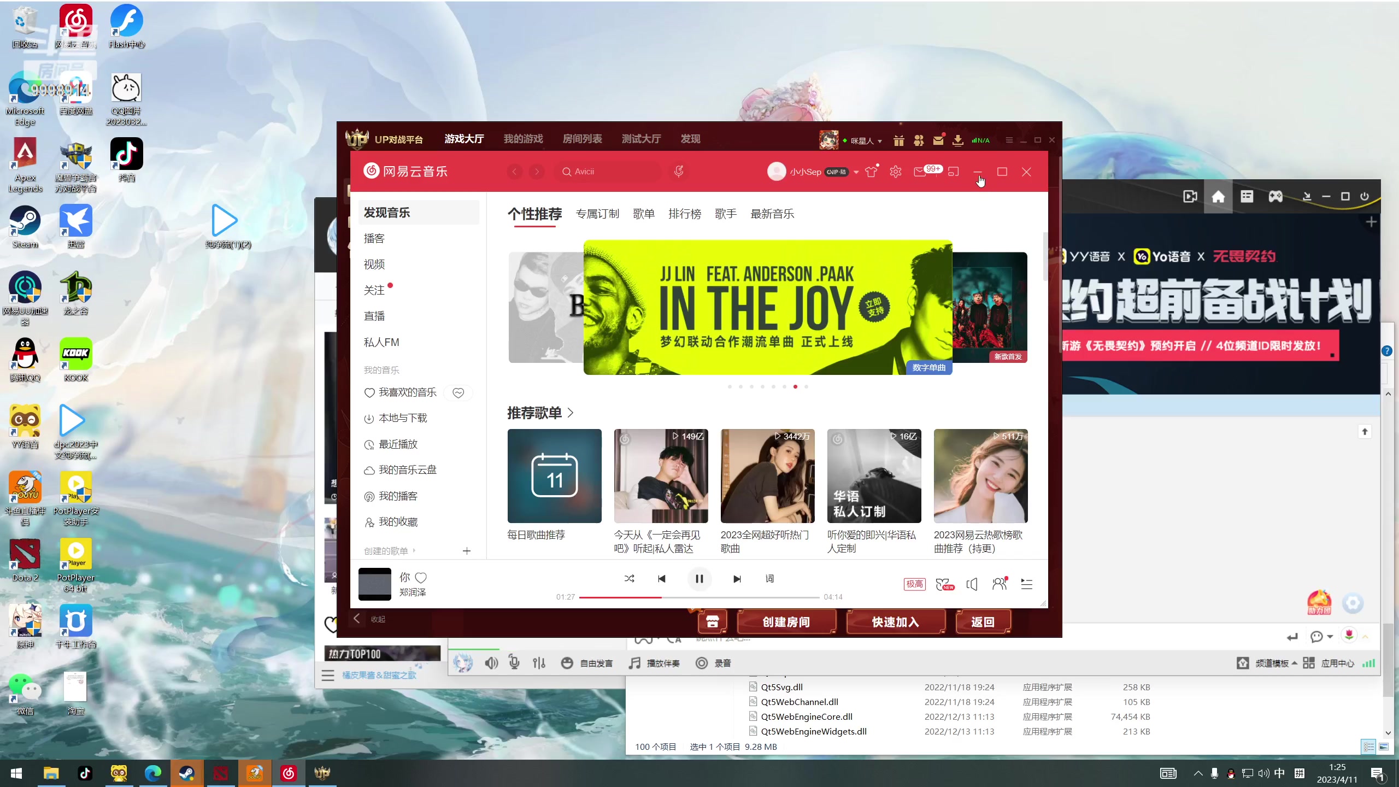
Task: Play the previous track
Action: coord(662,579)
